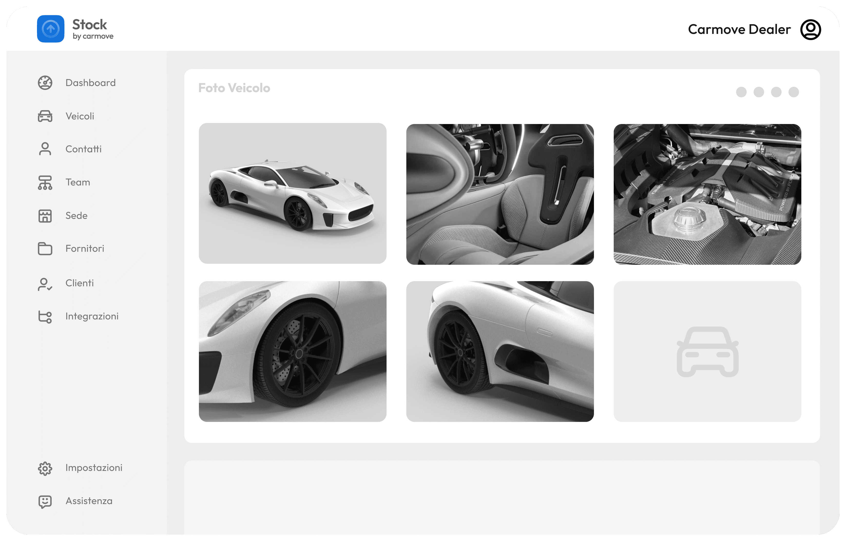846x541 pixels.
Task: Click the Dashboard gauge icon
Action: [45, 83]
